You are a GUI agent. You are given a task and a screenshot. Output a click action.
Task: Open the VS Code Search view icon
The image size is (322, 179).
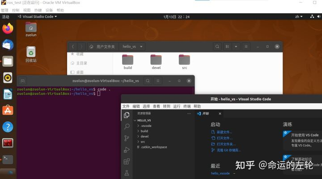tap(127, 126)
